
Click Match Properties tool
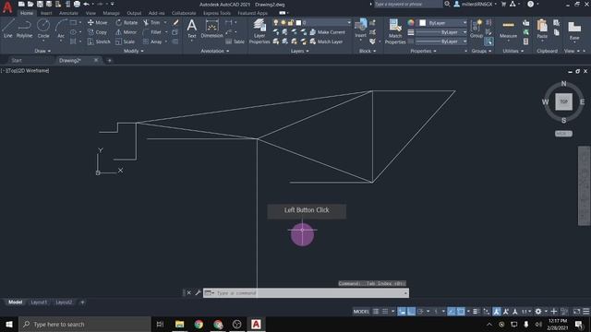click(x=395, y=30)
